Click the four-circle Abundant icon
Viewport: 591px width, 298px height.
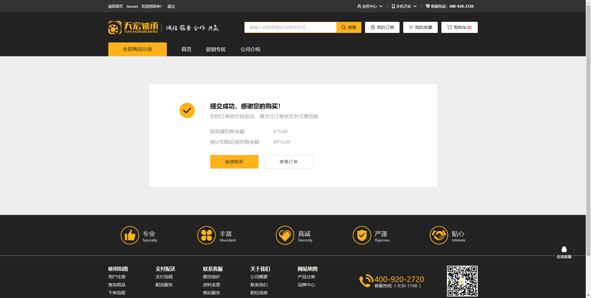coord(206,236)
